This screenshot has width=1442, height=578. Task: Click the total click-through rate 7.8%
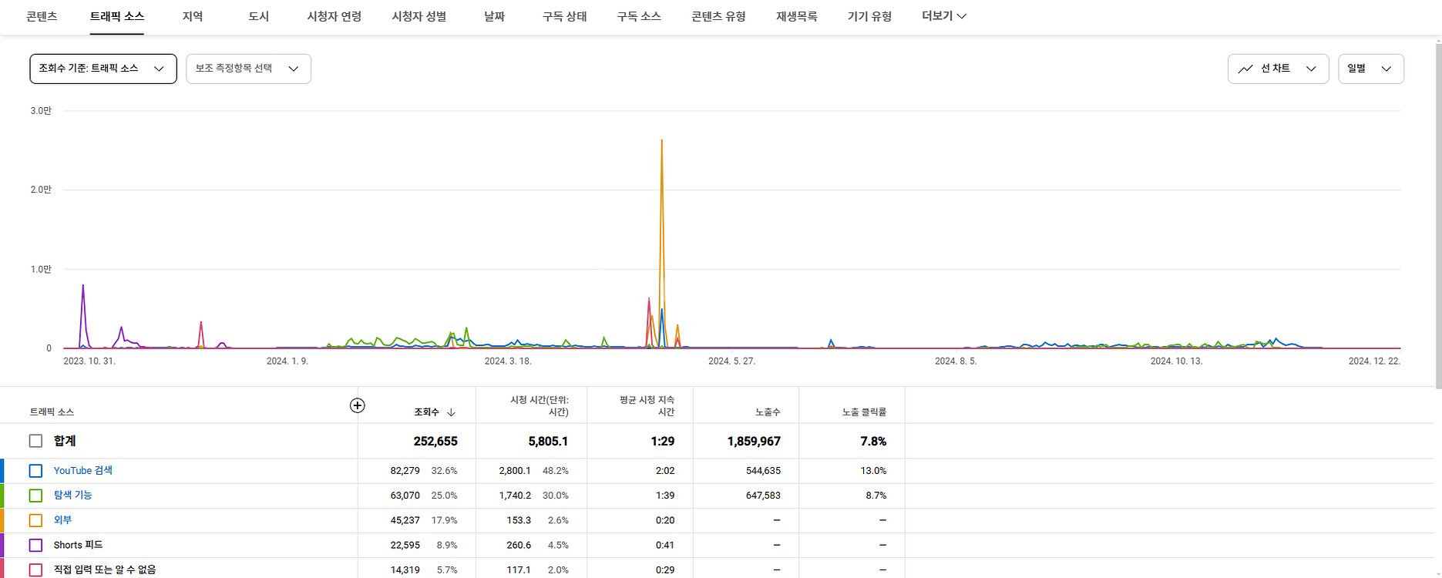tap(873, 442)
